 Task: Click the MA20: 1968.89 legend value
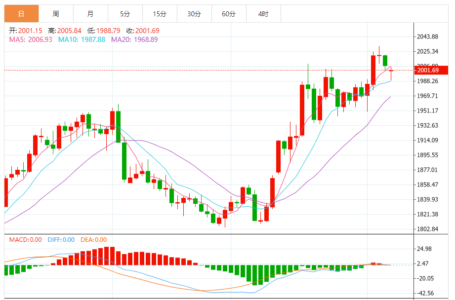(x=134, y=39)
